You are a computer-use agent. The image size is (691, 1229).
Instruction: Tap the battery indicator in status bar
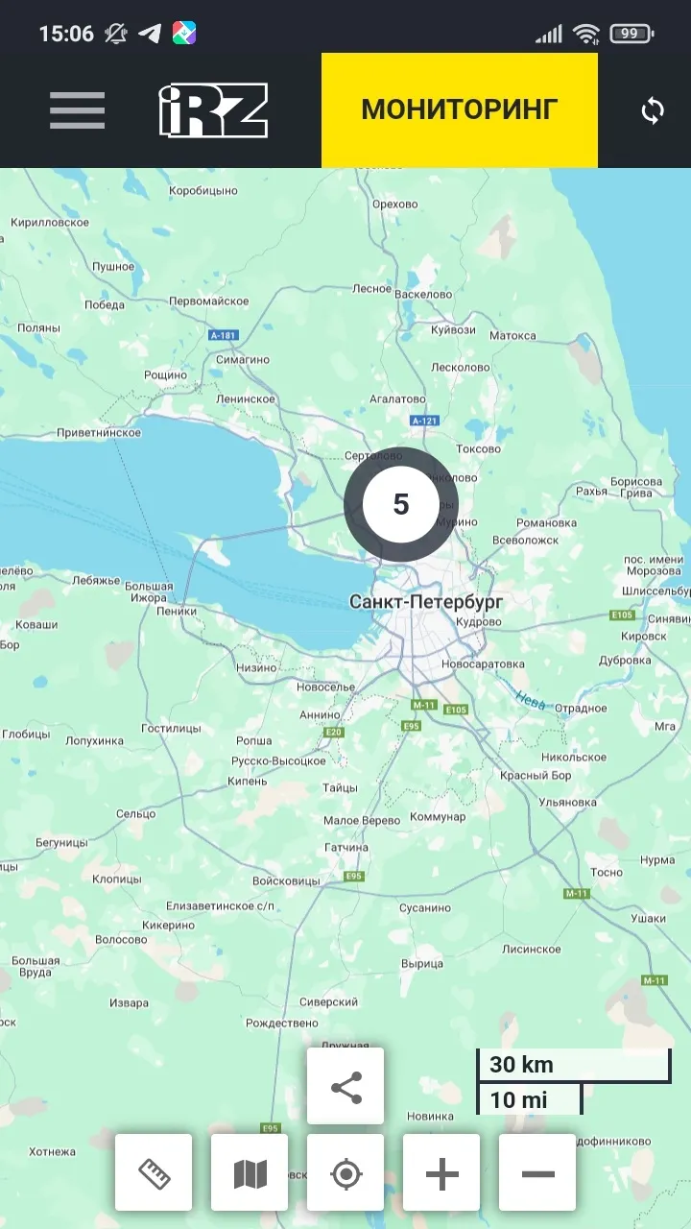point(631,34)
